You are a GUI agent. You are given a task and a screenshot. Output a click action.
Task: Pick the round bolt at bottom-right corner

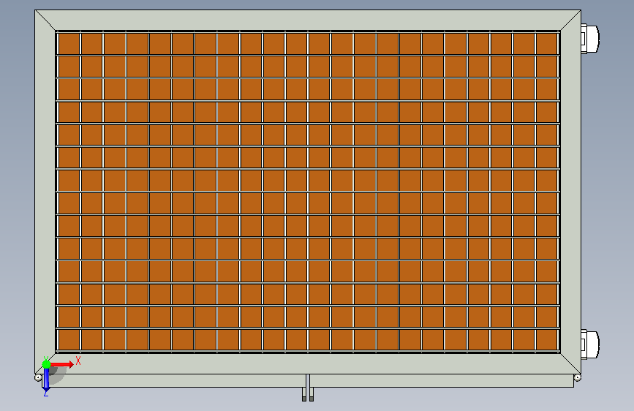[x=578, y=377]
